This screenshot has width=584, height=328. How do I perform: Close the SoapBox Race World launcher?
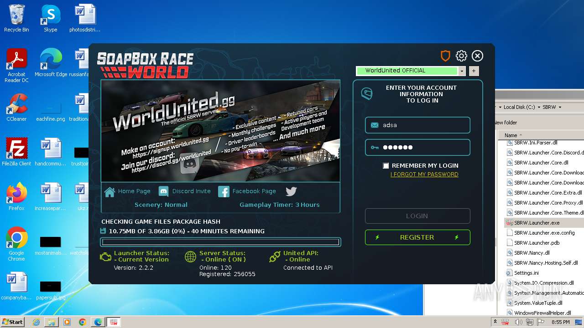coord(477,56)
